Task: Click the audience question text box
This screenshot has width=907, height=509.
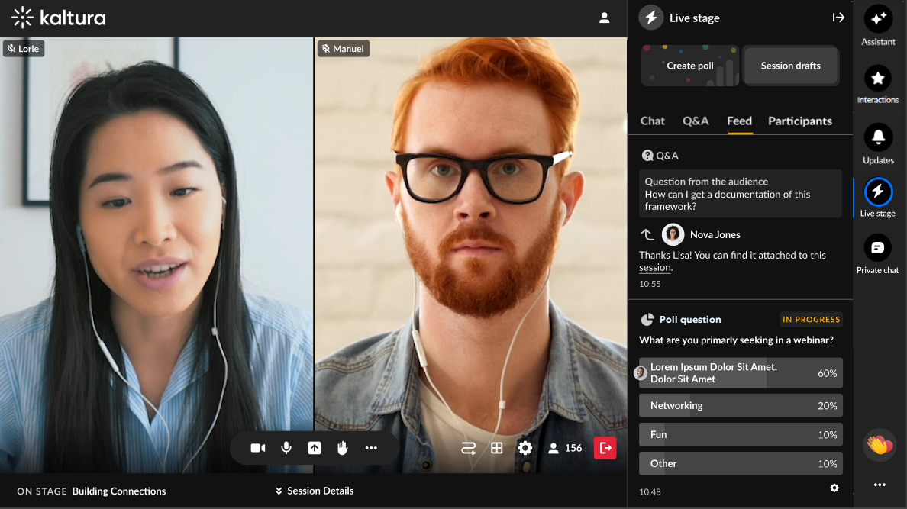Action: pyautogui.click(x=741, y=194)
